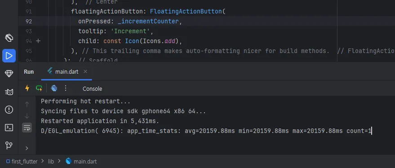
Task: Click the D/EGL_emulation app_time_stats log line
Action: (206, 131)
